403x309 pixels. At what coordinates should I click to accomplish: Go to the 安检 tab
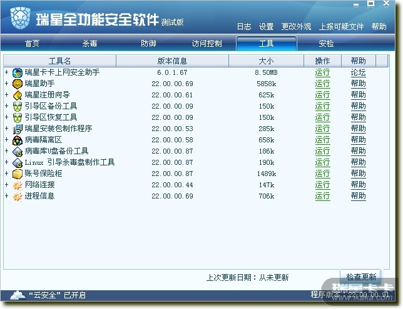[x=326, y=43]
